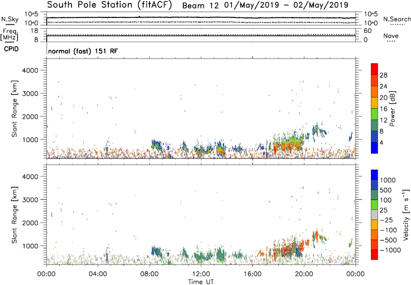This screenshot has height=285, width=411.
Task: Click the 16:00 time axis tick label
Action: coord(252,274)
